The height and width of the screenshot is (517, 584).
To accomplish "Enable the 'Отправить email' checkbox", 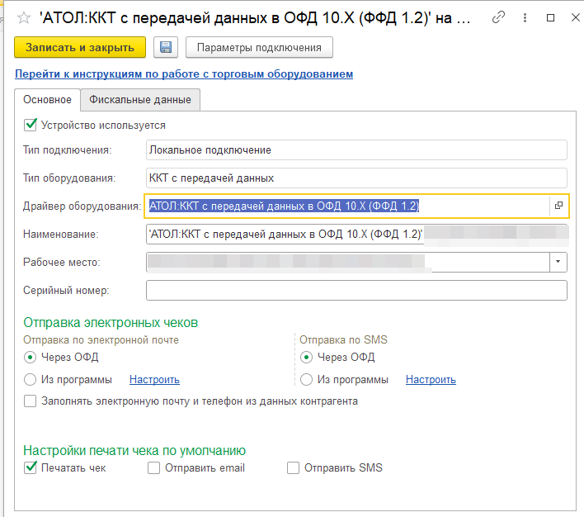I will click(x=154, y=468).
